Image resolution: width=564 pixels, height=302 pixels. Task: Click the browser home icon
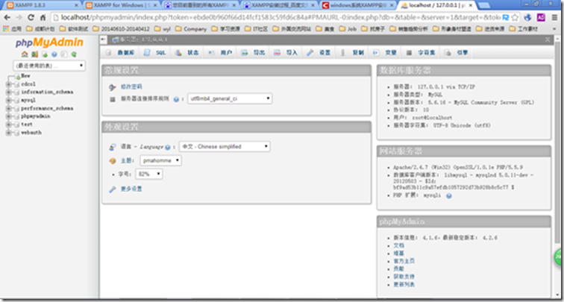(x=43, y=17)
